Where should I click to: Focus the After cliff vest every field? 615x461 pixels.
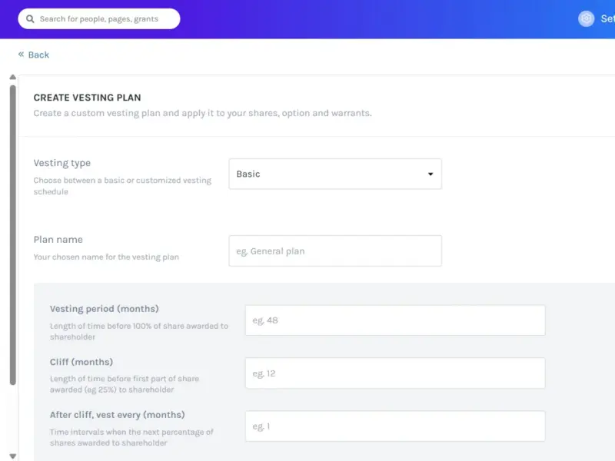click(395, 426)
